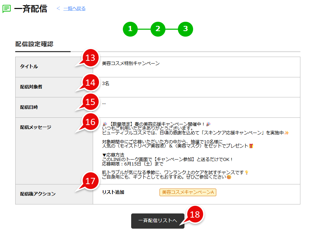
Task: Select step 1 in the progress indicator
Action: (x=130, y=29)
